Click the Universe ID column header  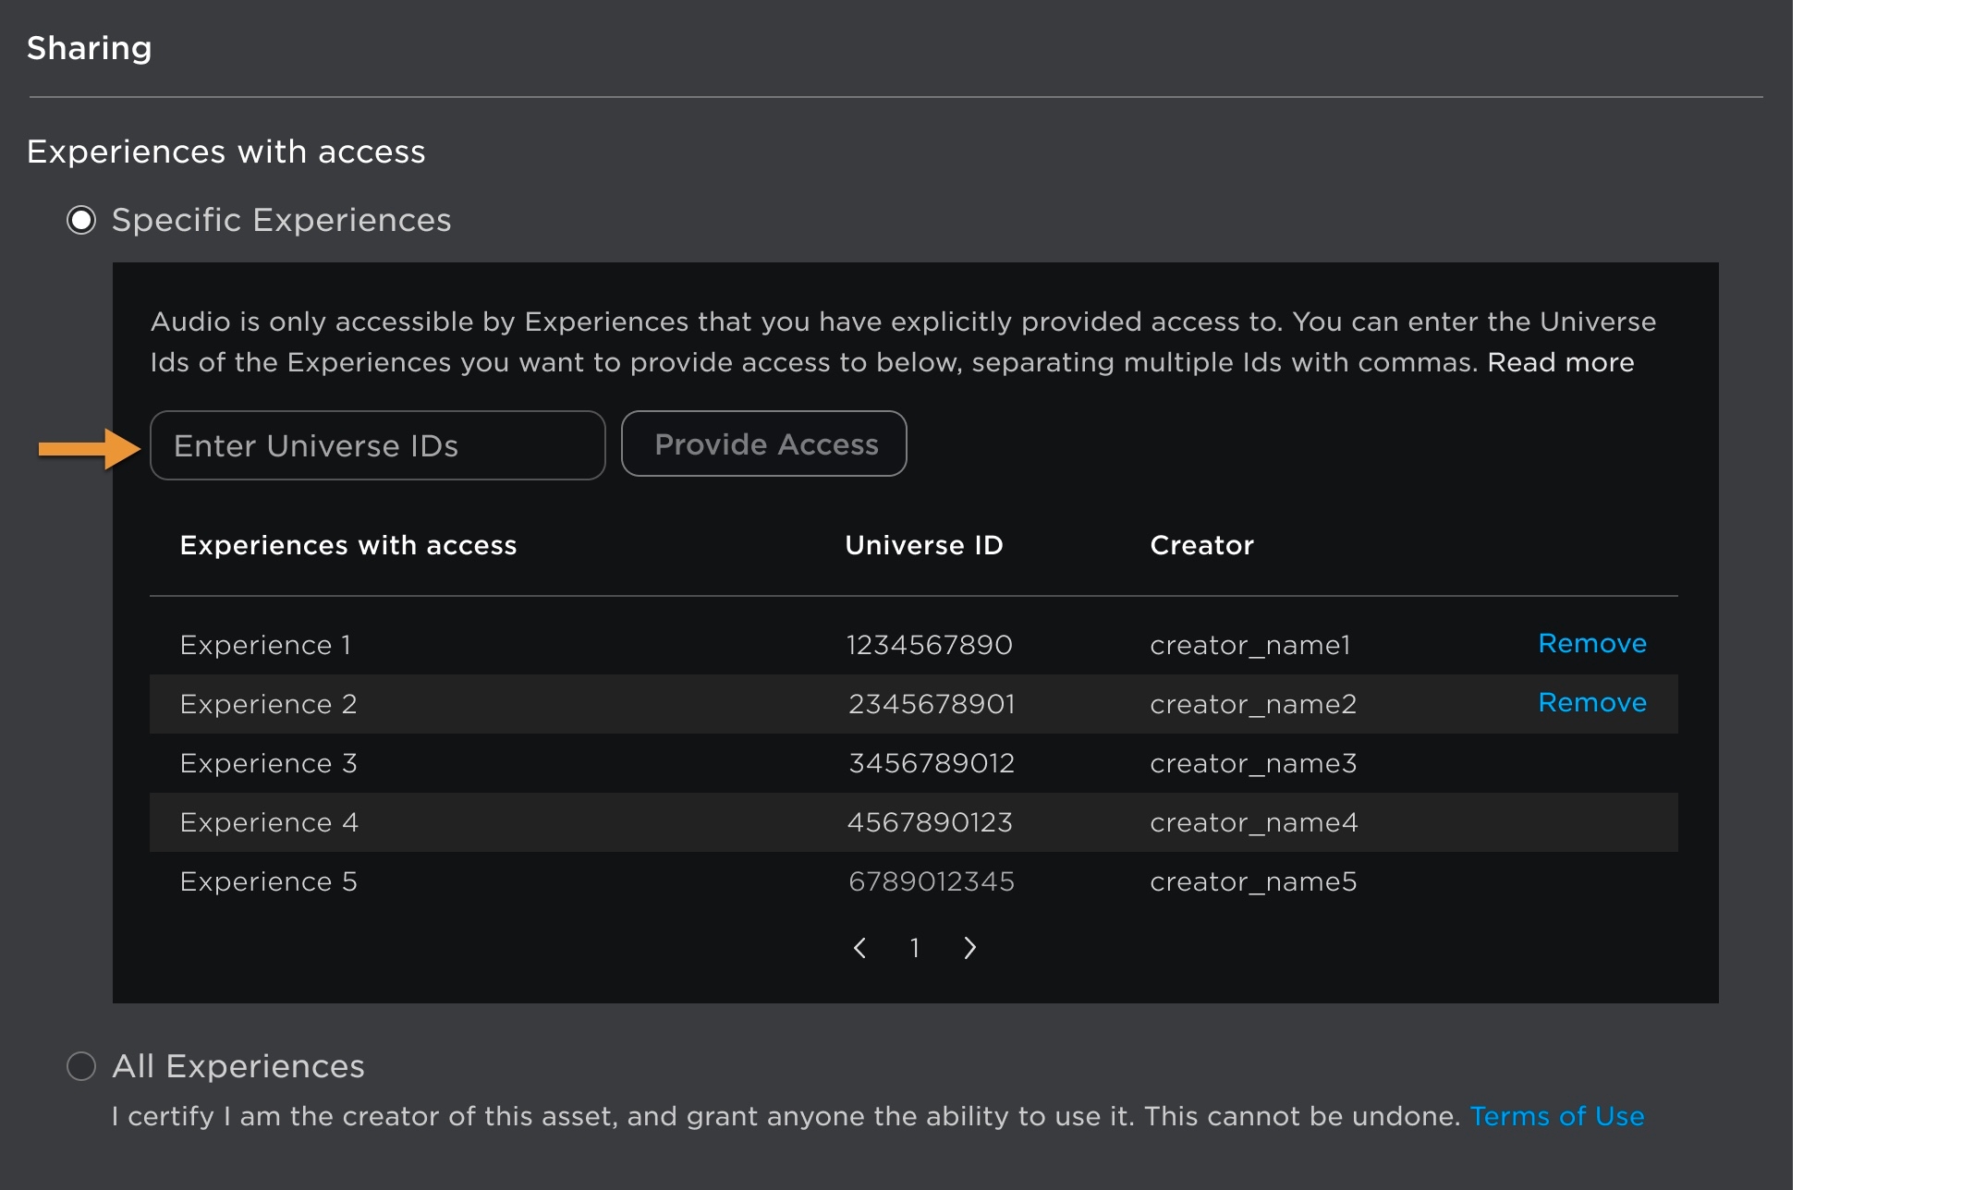[x=923, y=545]
